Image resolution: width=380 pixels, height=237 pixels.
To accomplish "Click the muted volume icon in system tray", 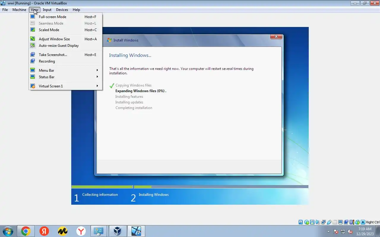I will pos(350,232).
